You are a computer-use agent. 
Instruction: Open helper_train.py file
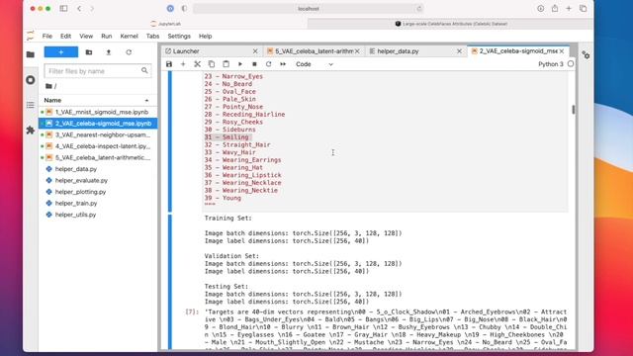coord(98,203)
